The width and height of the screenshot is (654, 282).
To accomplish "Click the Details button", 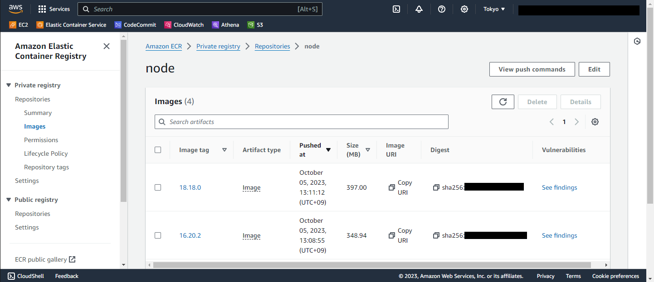I will tap(581, 102).
